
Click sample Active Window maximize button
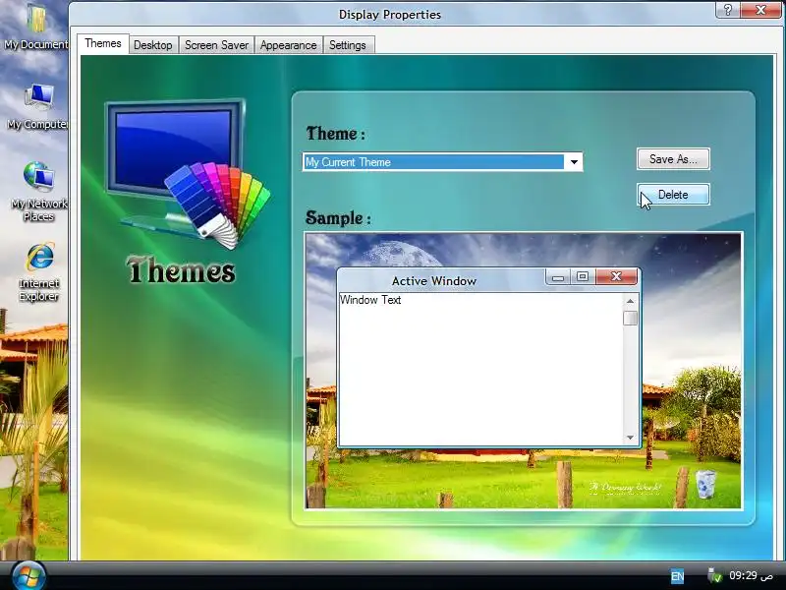(583, 276)
